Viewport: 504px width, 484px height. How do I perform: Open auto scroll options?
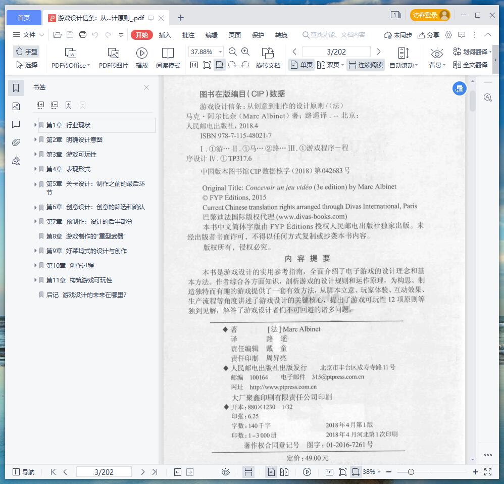[x=404, y=58]
